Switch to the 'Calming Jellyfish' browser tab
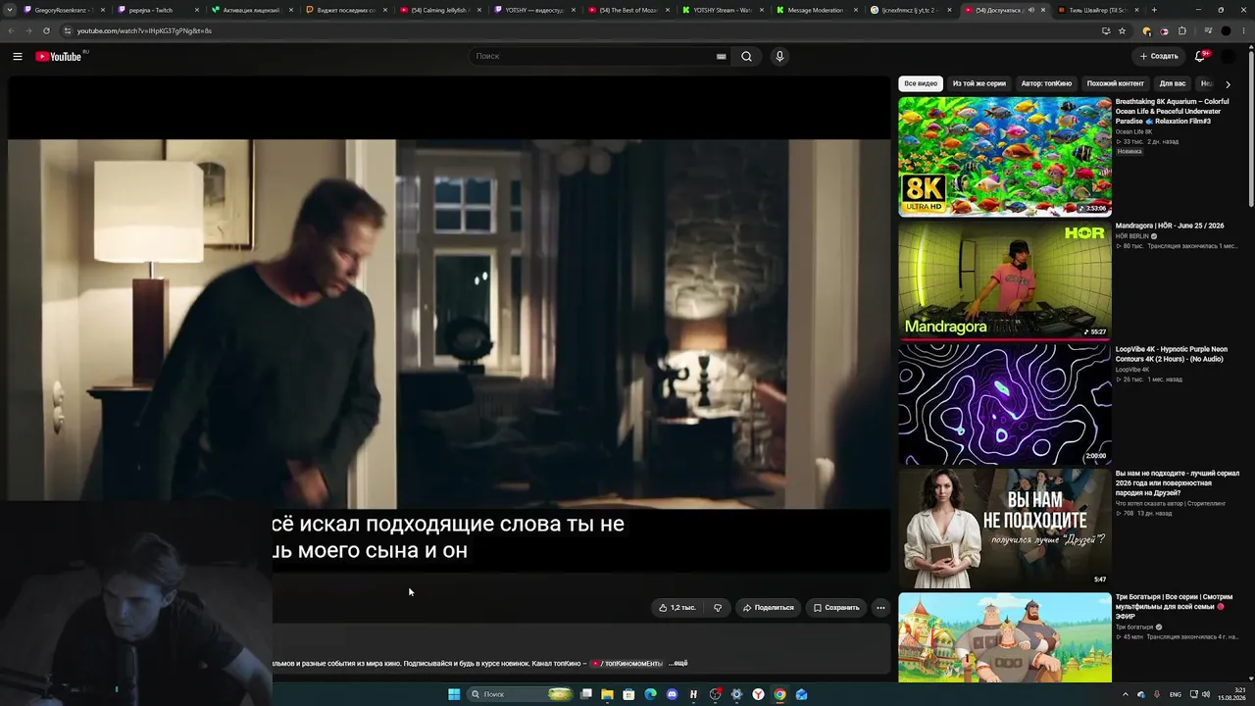This screenshot has width=1255, height=706. coord(440,10)
